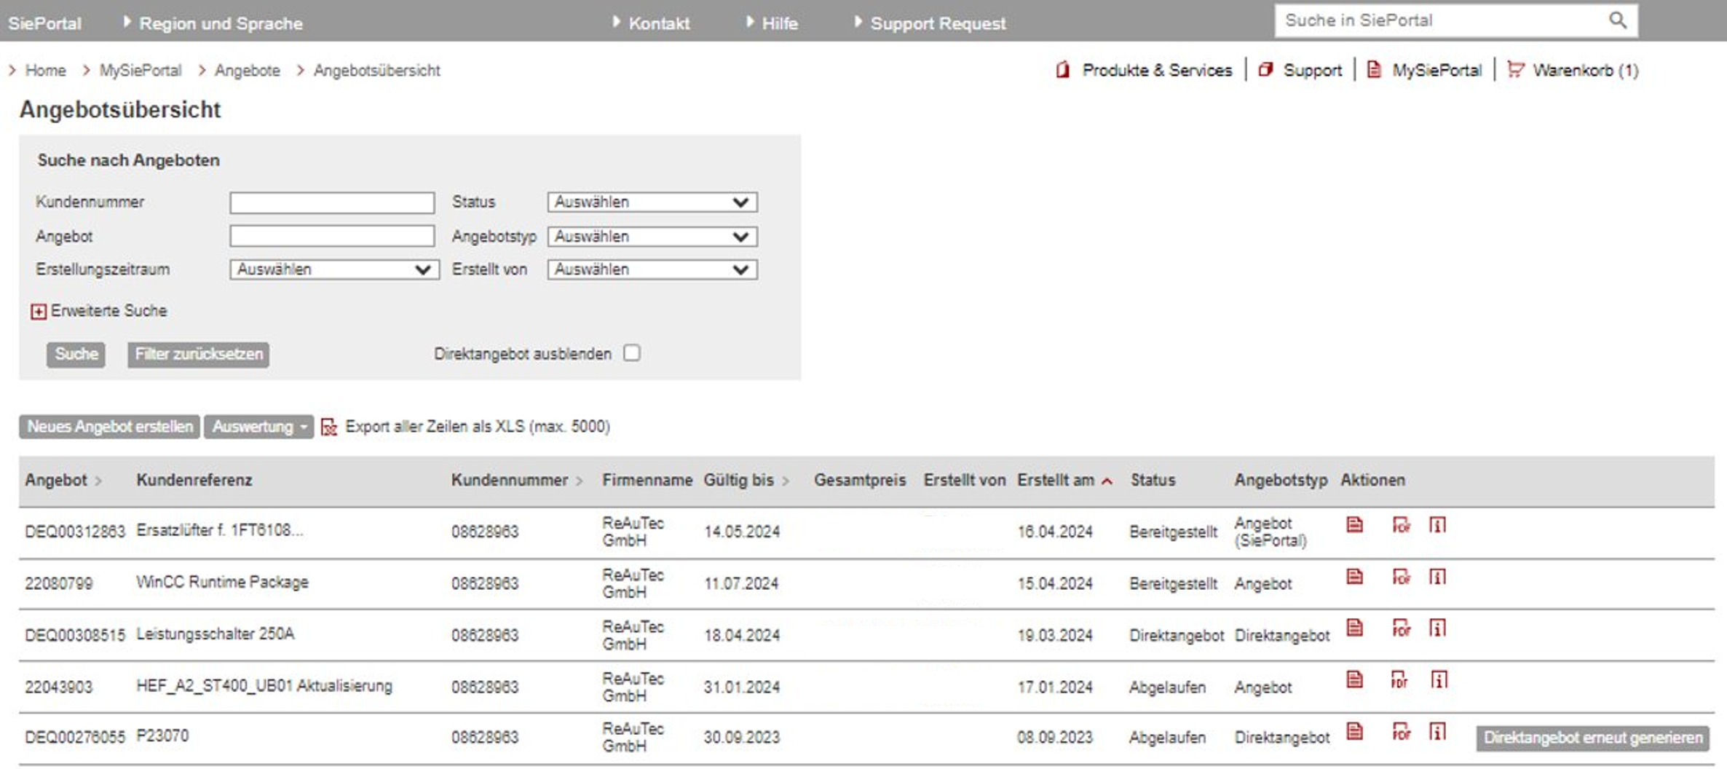Expand the Erweiterte Suche section

tap(39, 312)
